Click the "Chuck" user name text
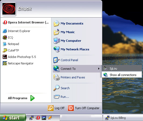 (25, 9)
